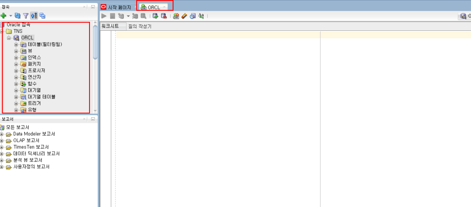This screenshot has width=471, height=207.
Task: Expand the 유형 node
Action: 16,110
